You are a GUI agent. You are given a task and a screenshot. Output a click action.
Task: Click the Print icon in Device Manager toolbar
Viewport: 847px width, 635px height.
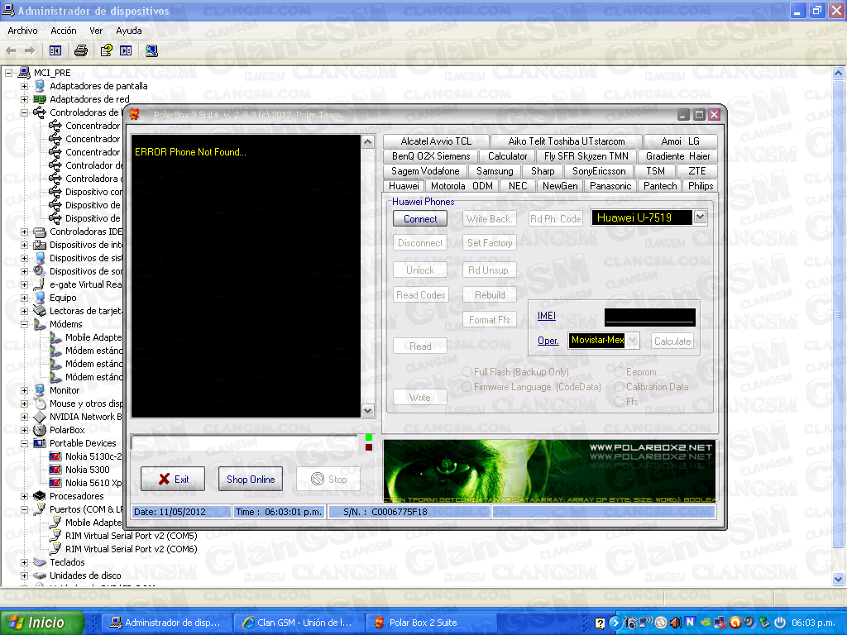tap(81, 50)
